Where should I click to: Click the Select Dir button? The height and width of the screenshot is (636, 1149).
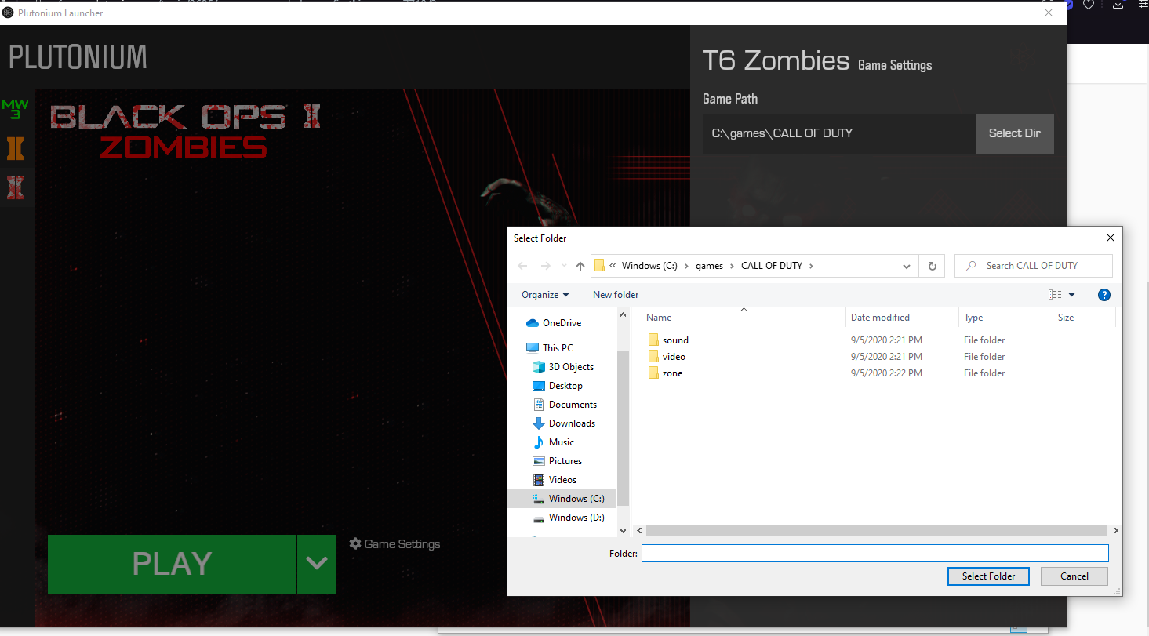point(1014,133)
